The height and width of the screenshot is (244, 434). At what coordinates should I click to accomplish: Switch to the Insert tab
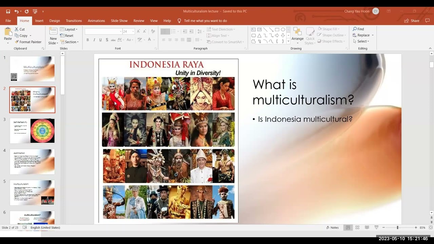click(x=39, y=21)
